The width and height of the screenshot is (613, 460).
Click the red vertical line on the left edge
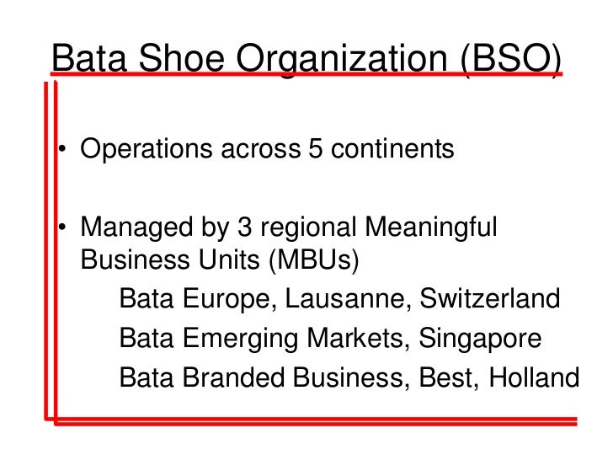[47, 253]
